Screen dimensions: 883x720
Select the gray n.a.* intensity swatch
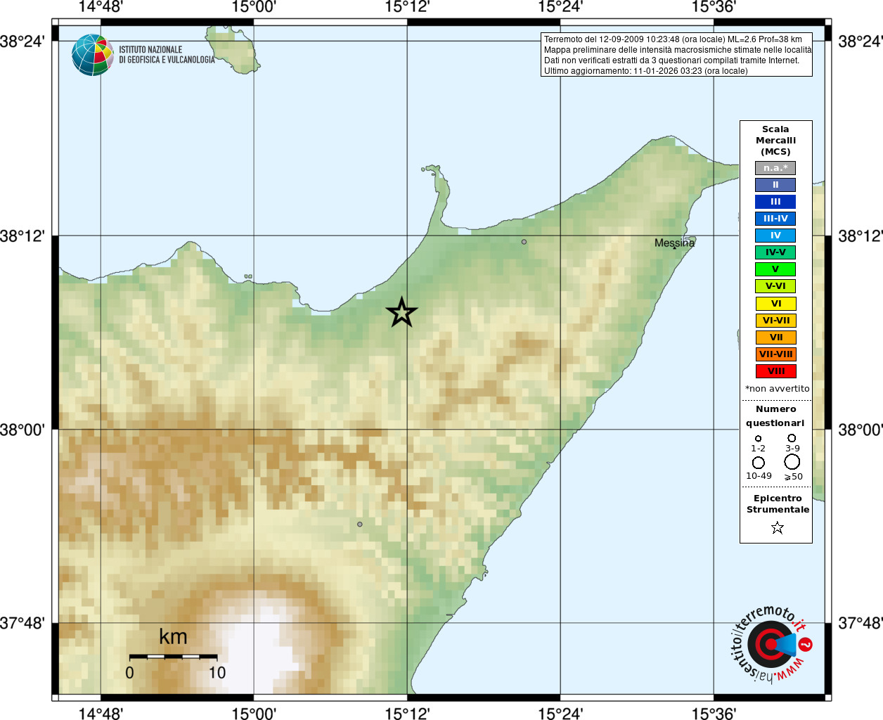(775, 168)
